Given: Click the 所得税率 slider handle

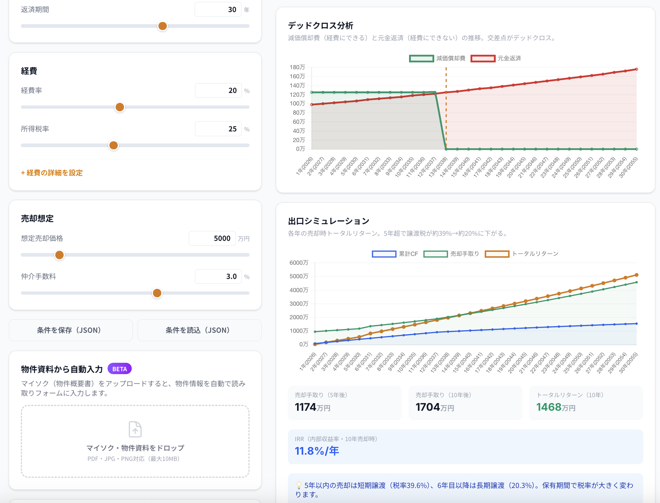Looking at the screenshot, I should click(114, 145).
